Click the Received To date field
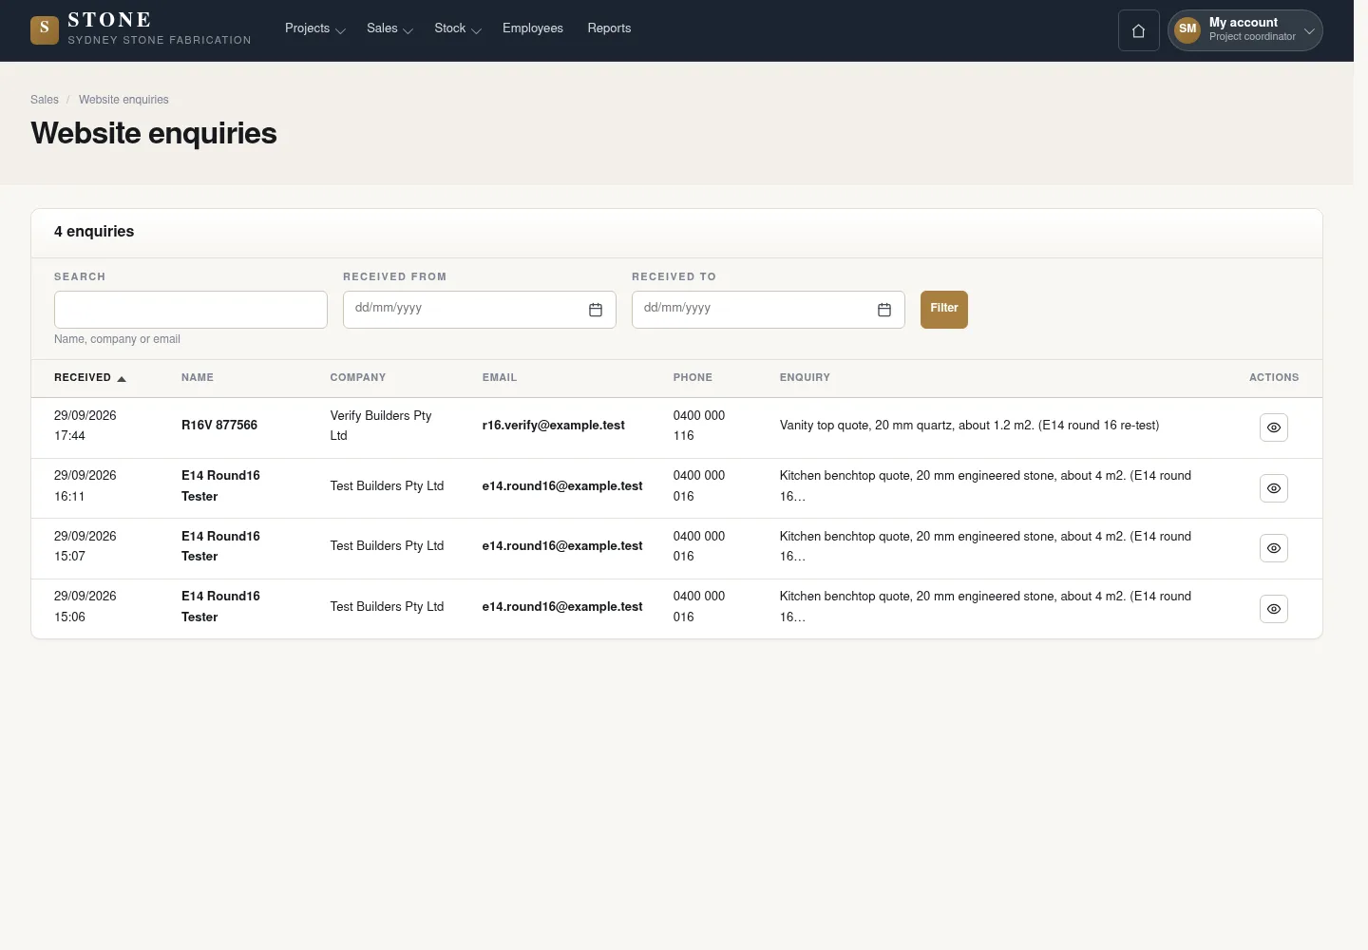This screenshot has width=1368, height=950. tap(769, 310)
